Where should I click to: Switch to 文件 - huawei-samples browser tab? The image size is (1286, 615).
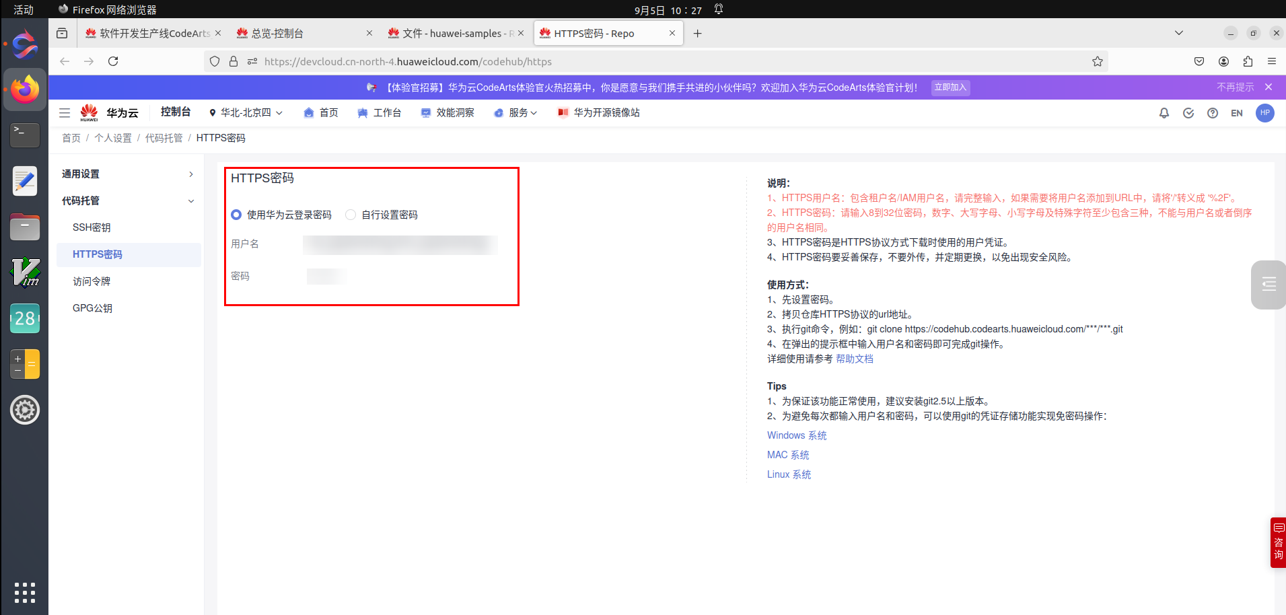click(x=456, y=33)
